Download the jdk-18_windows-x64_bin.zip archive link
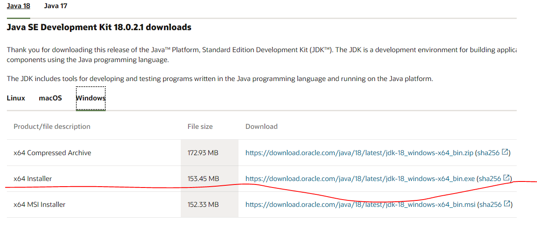This screenshot has height=225, width=537. (x=359, y=153)
